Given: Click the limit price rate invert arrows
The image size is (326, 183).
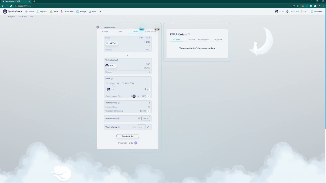Looking at the screenshot, I should point(114,89).
